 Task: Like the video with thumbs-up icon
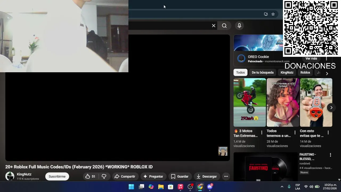click(90, 177)
